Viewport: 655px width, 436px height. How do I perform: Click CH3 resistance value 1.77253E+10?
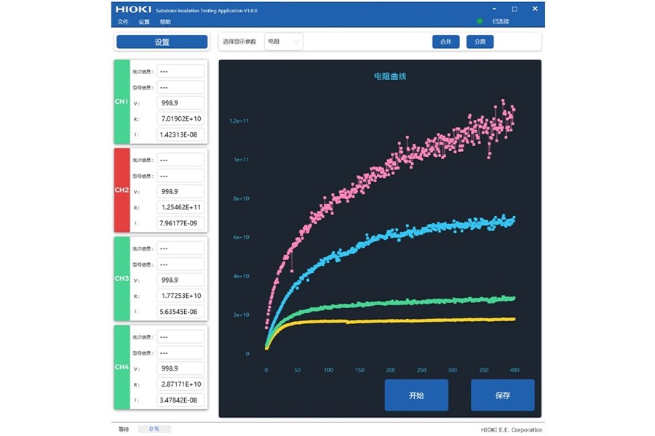180,296
